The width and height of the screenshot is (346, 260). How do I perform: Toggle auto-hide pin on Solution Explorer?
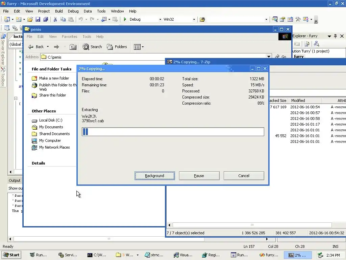point(336,36)
